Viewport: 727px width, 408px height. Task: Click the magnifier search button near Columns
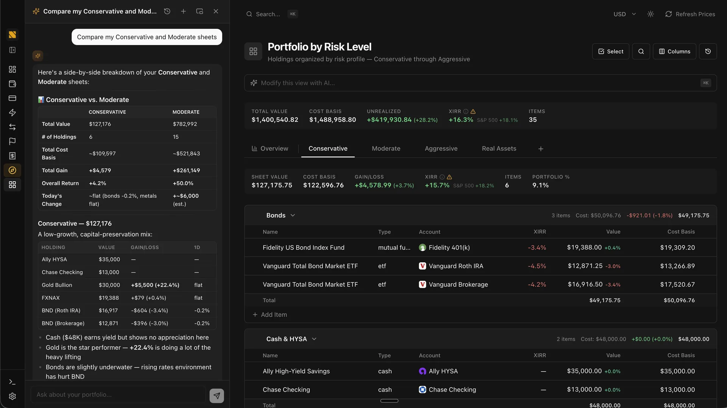(641, 51)
